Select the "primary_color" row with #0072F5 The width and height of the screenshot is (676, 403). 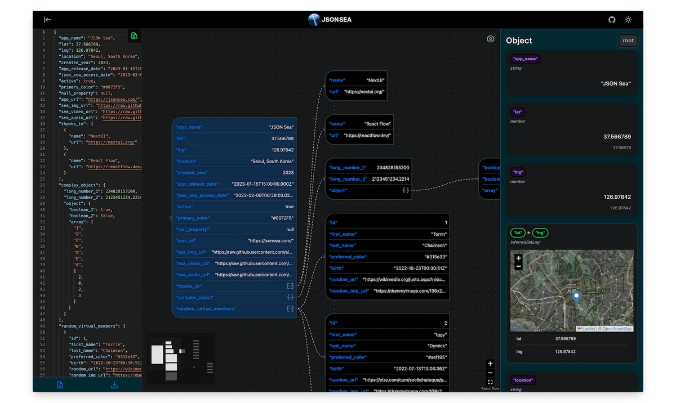234,218
